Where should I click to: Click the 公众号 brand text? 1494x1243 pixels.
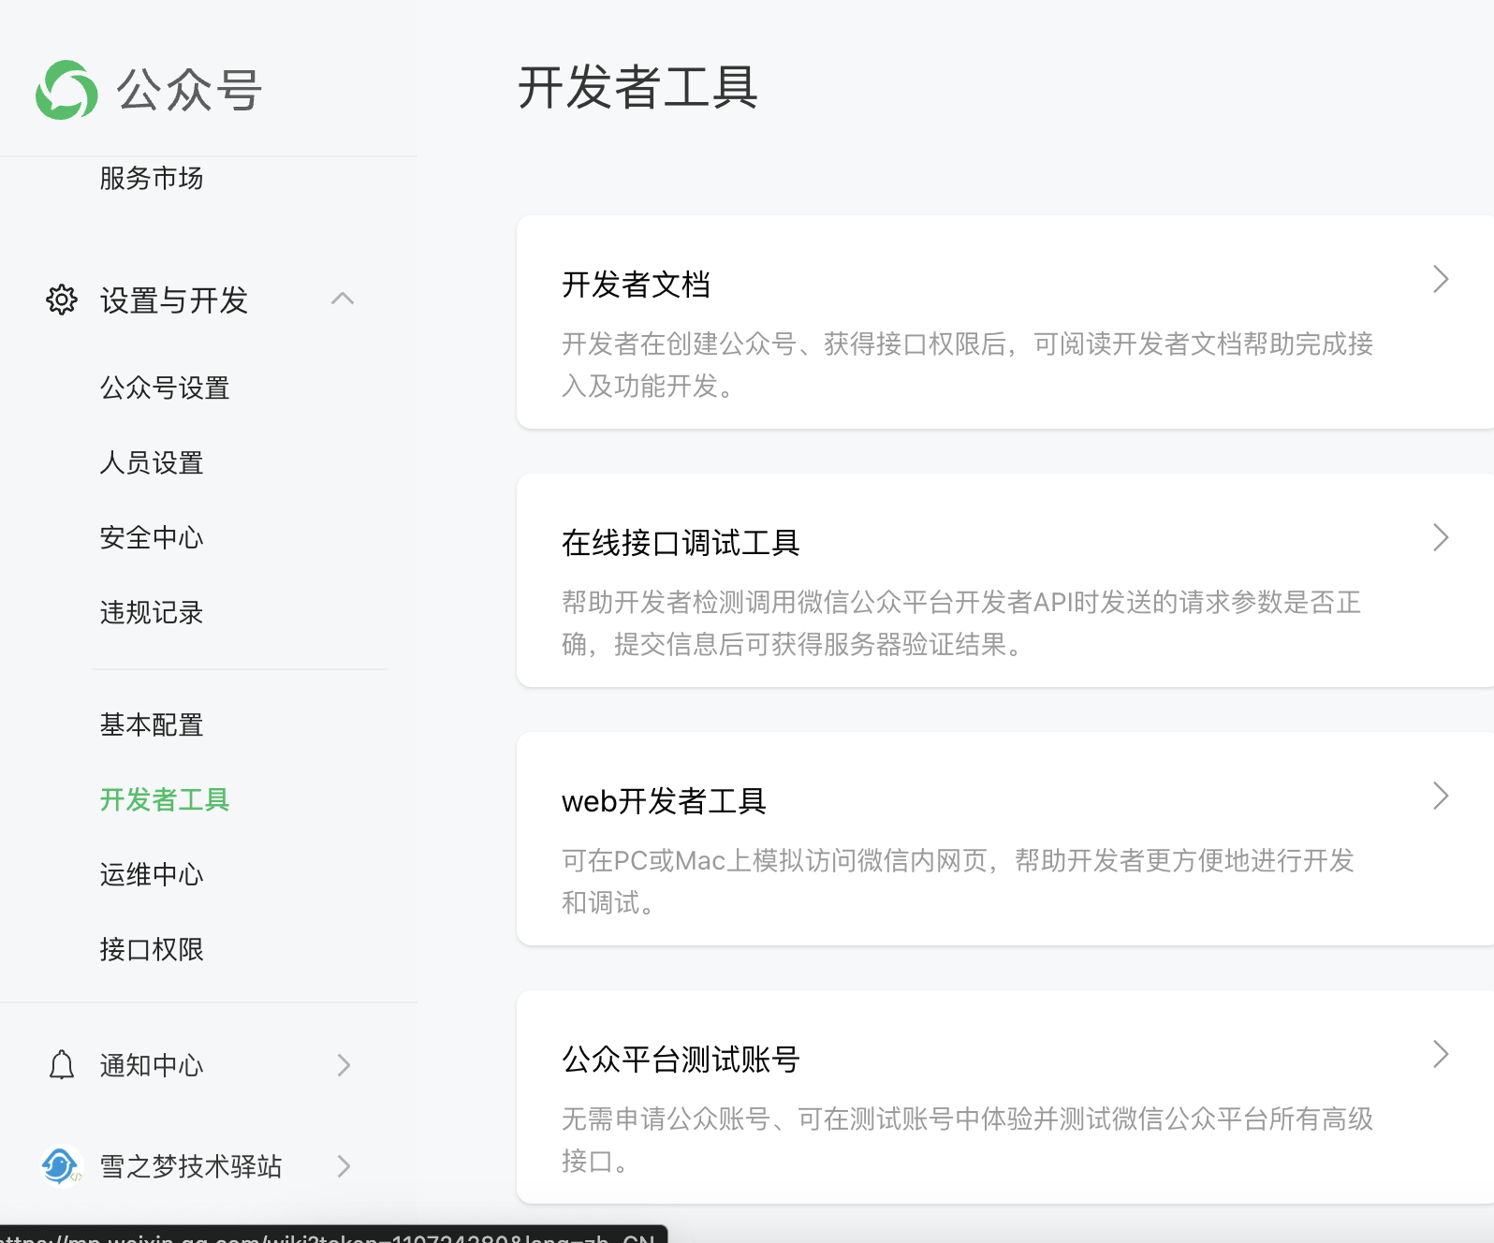pyautogui.click(x=189, y=90)
